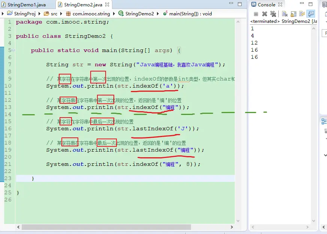Clear the Console output
This screenshot has width=327, height=234.
click(x=285, y=14)
